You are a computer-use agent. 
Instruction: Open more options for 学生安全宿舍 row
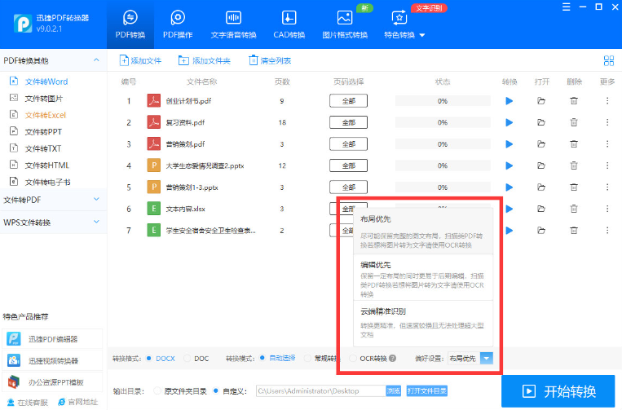click(607, 231)
